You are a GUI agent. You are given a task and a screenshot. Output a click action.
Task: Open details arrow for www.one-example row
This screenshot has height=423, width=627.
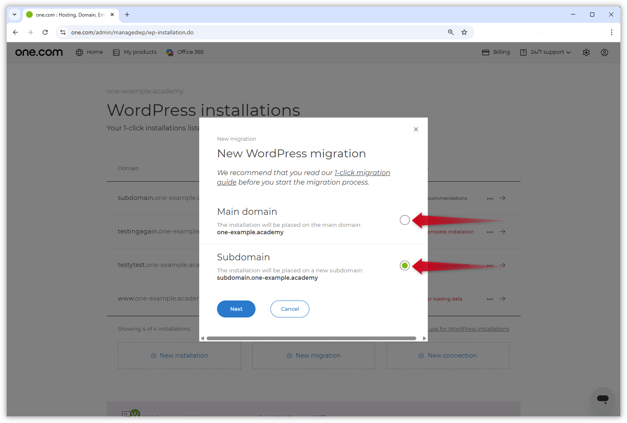pos(502,299)
